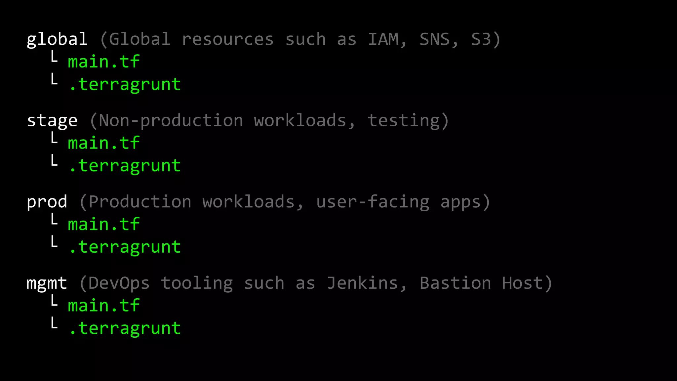The width and height of the screenshot is (677, 381).
Task: Select .terragrunt under the stage folder
Action: [125, 166]
